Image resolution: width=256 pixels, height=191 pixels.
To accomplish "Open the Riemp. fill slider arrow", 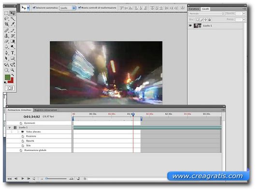I will 244,20.
